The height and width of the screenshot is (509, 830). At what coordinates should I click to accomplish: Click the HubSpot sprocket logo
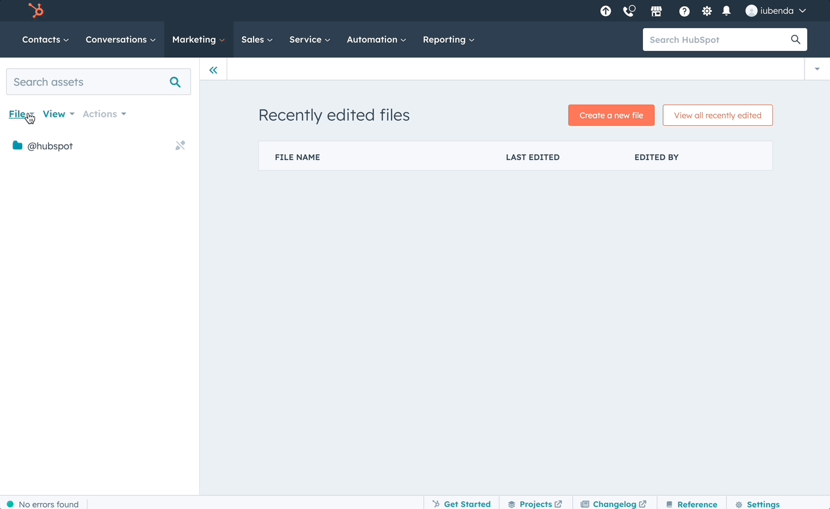tap(36, 11)
